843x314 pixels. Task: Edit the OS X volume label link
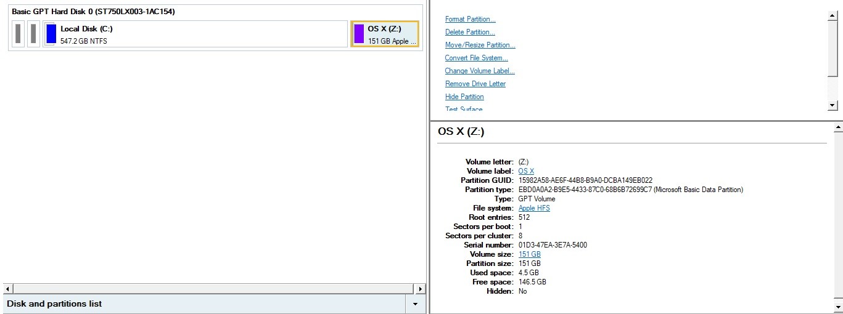click(526, 171)
